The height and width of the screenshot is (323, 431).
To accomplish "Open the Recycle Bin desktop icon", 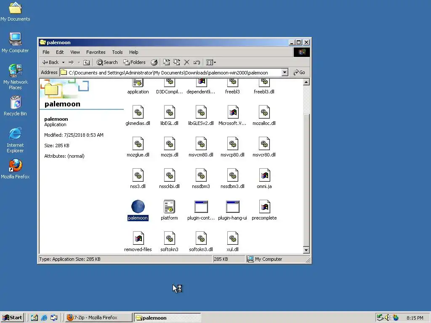I will pos(16,106).
